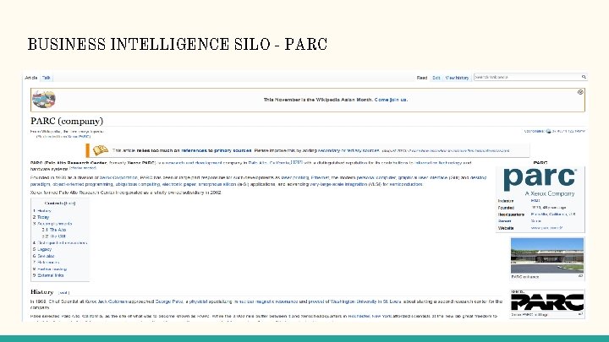
Task: Jump to contents entry 2 Today
Action: 41,217
